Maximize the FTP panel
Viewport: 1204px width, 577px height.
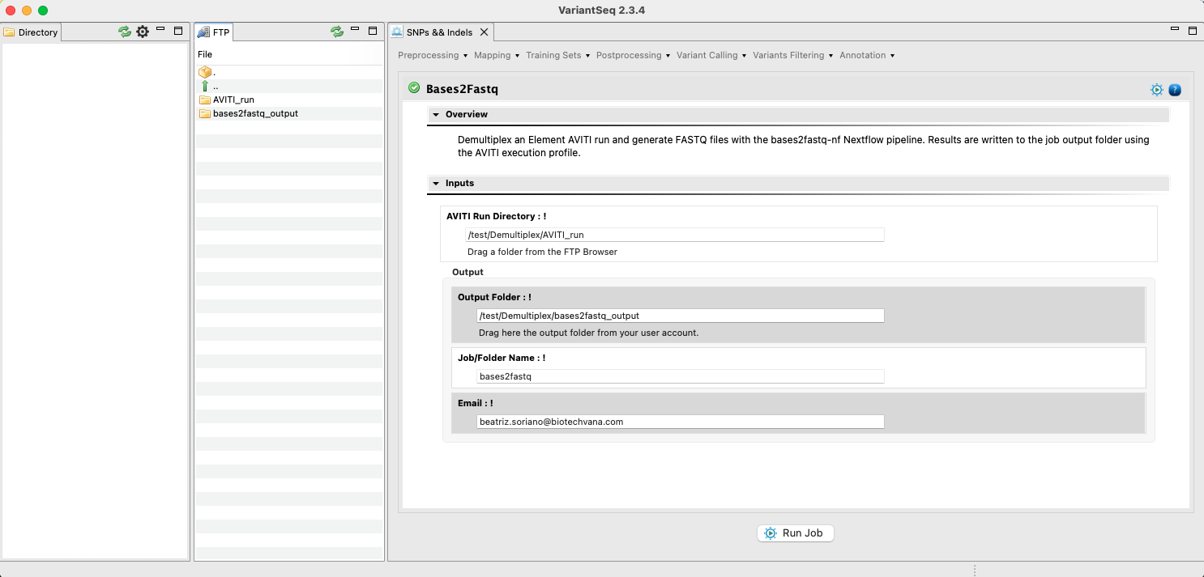373,31
